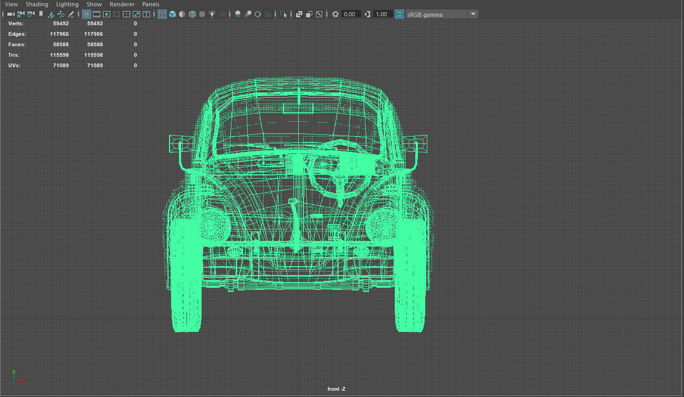This screenshot has height=397, width=684.
Task: Toggle X-Ray display mode
Action: click(299, 14)
